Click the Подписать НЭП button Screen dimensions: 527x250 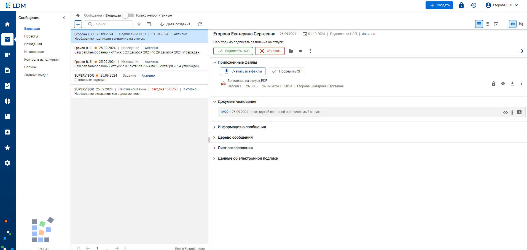click(233, 51)
